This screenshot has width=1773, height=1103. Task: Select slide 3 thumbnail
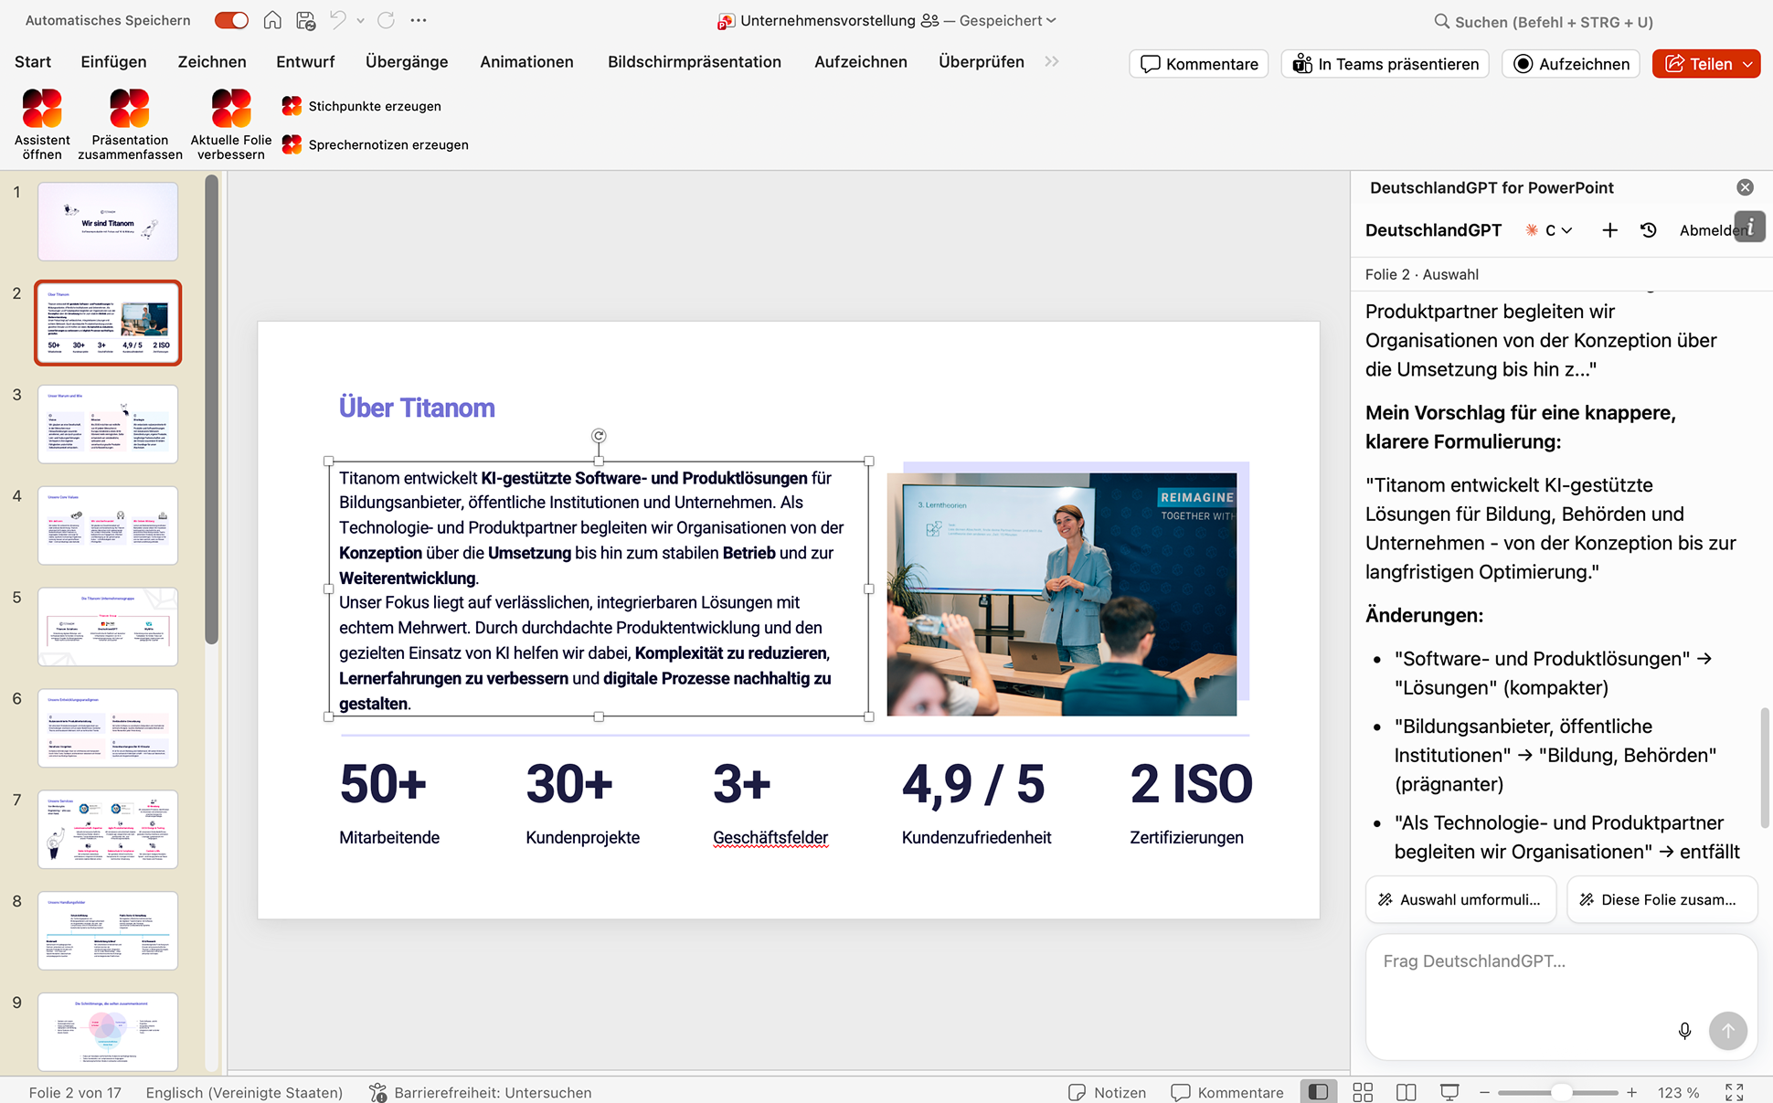pos(108,424)
